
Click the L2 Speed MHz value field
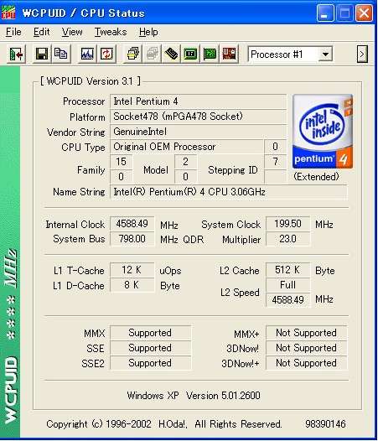[288, 300]
